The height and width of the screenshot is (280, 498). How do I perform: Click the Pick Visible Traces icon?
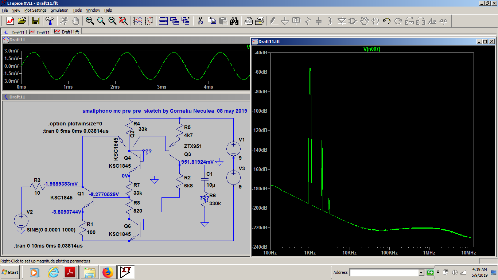point(138,21)
